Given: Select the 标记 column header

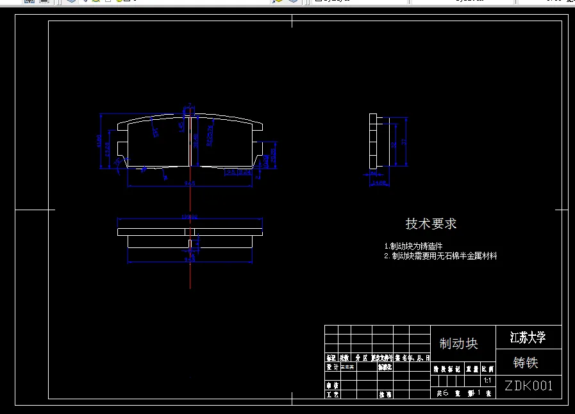Looking at the screenshot, I should coord(331,358).
